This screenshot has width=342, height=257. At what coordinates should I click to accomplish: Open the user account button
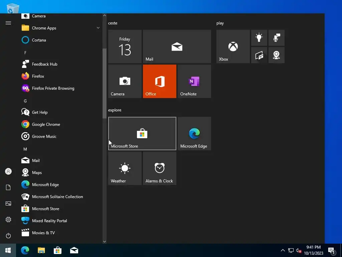(8, 171)
